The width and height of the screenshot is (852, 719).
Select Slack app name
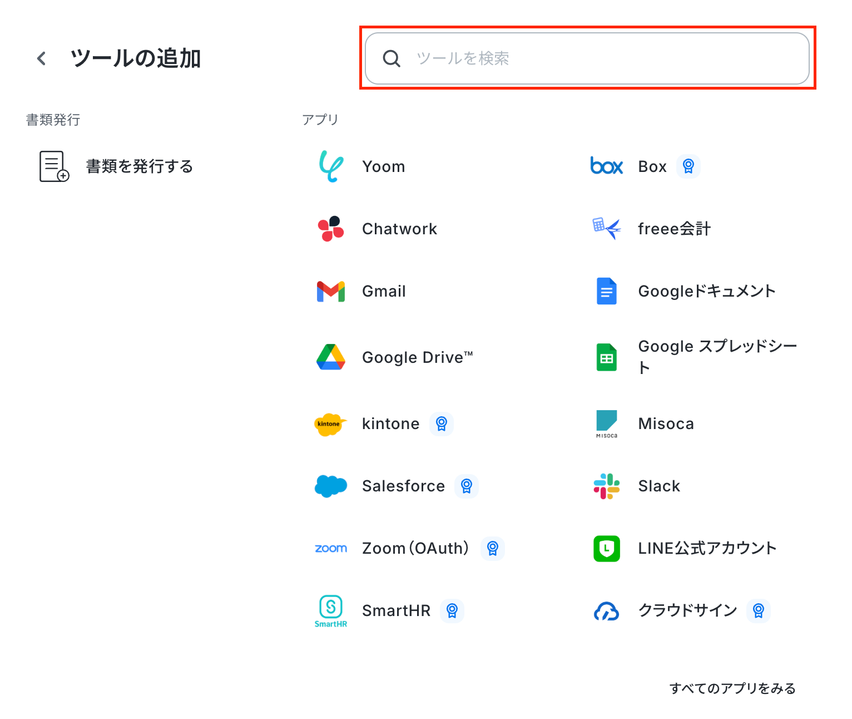[660, 486]
